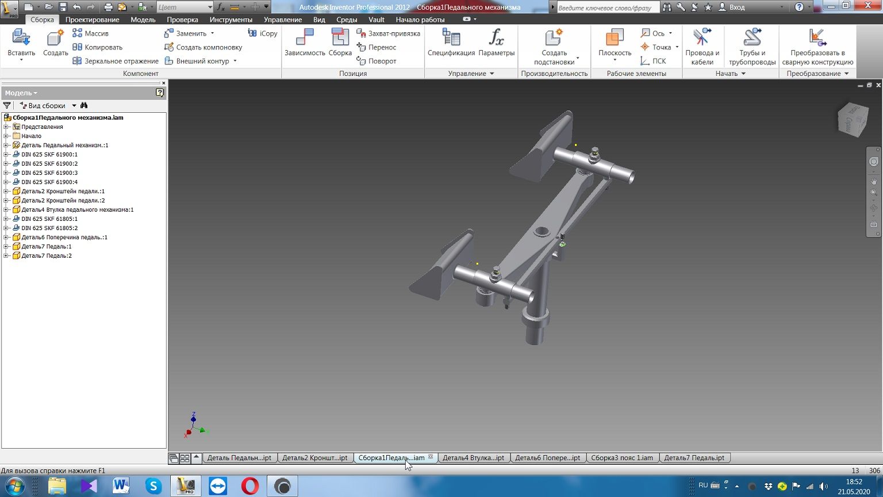Switch to Деталь7 Педаль.ipt document tab
Image resolution: width=883 pixels, height=497 pixels.
[694, 458]
